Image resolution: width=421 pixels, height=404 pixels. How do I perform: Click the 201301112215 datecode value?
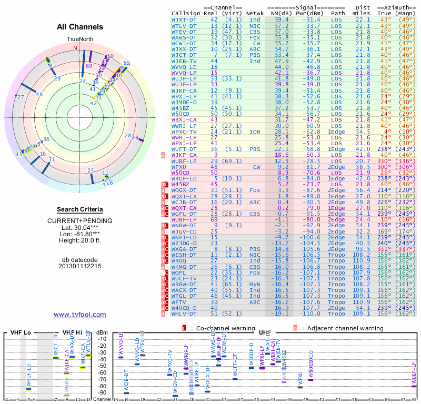[80, 266]
